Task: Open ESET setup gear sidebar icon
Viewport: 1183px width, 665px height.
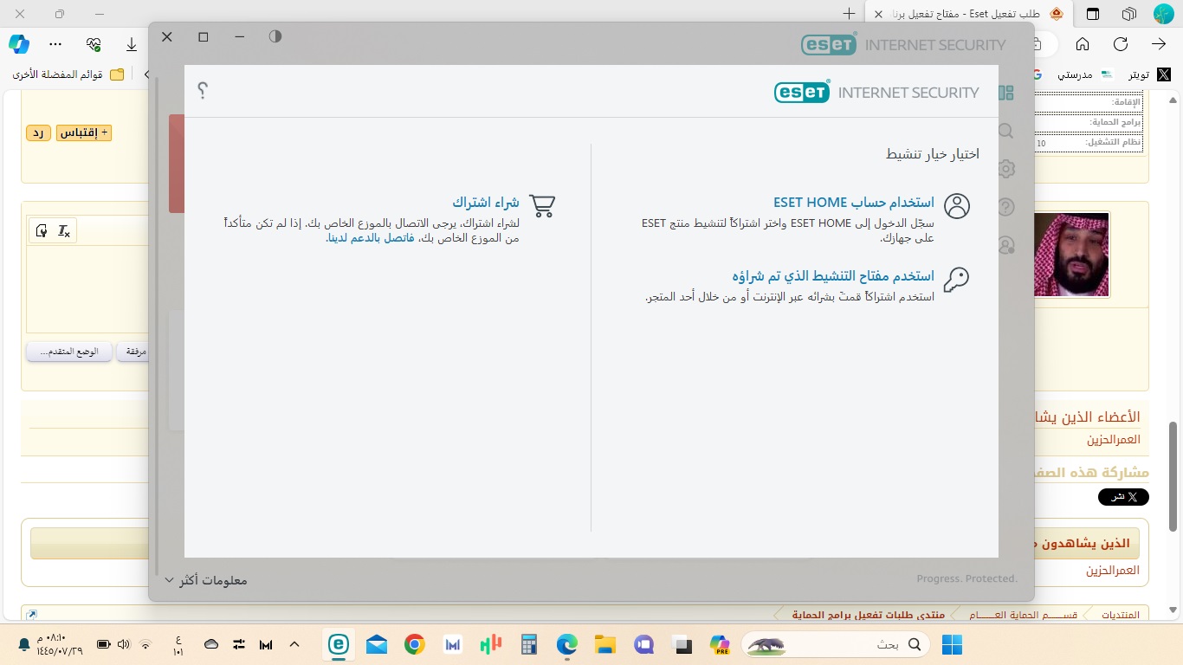Action: pos(1005,169)
